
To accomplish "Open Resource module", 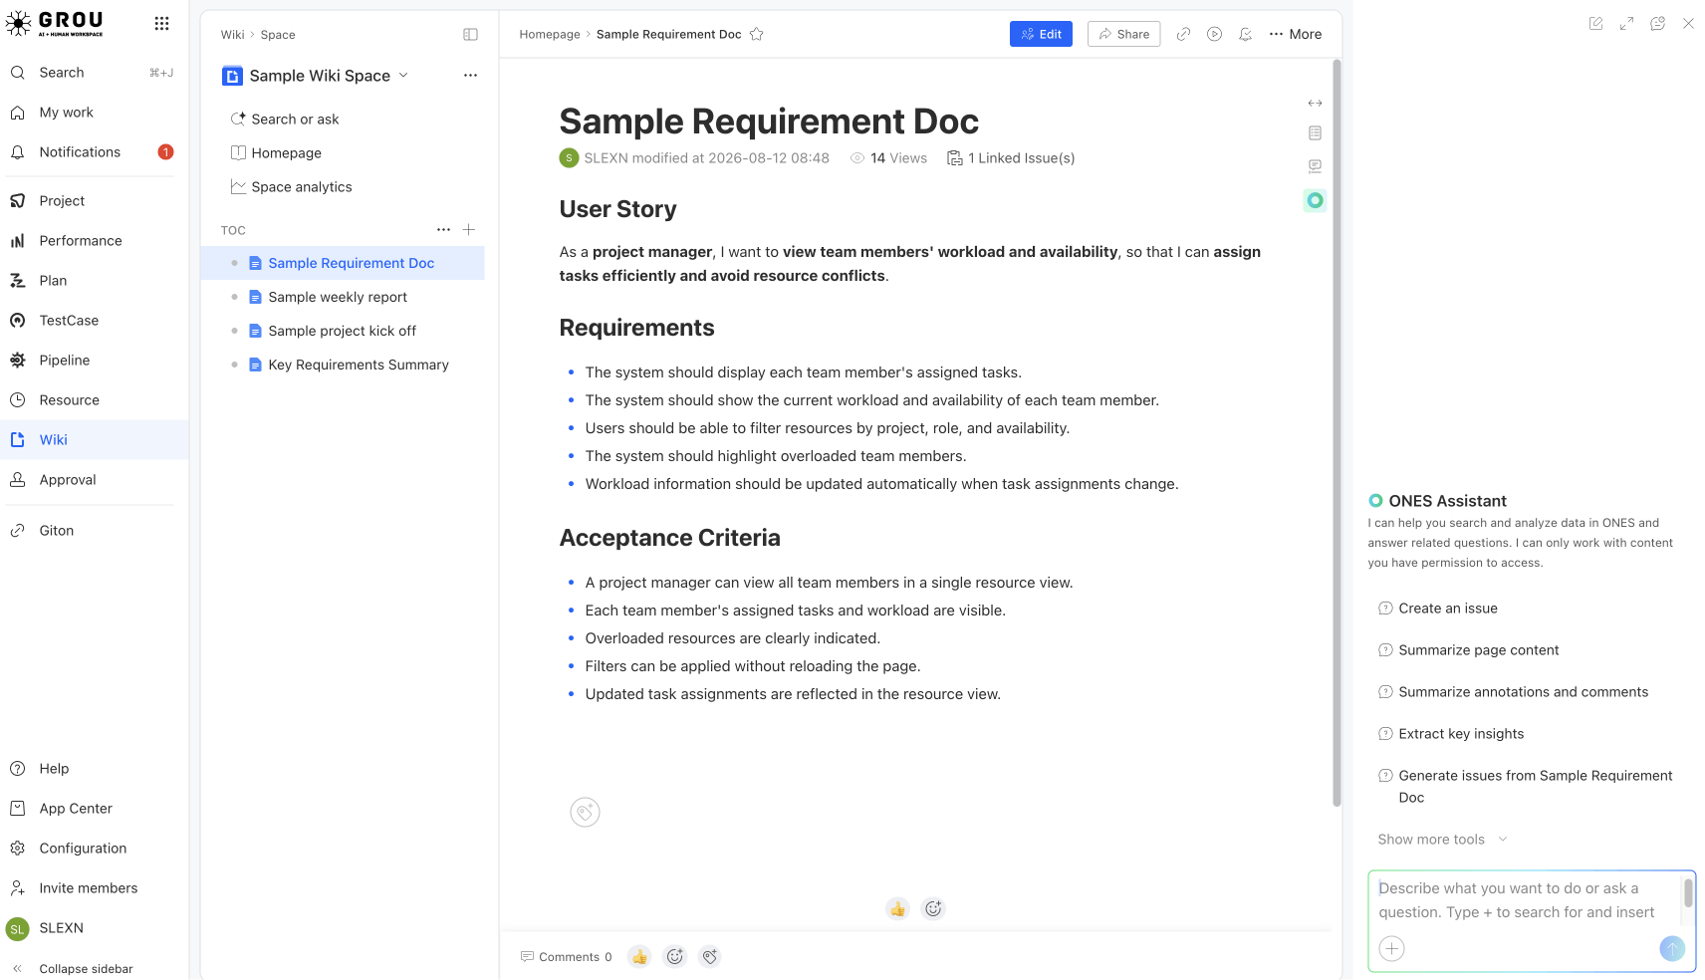I will (95, 400).
